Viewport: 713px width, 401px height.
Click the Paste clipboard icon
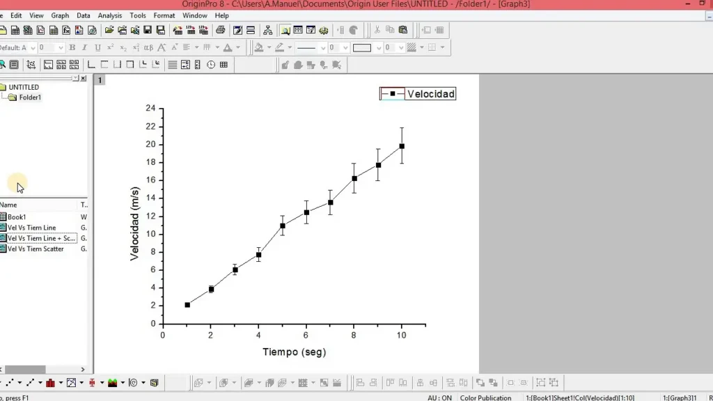[402, 30]
